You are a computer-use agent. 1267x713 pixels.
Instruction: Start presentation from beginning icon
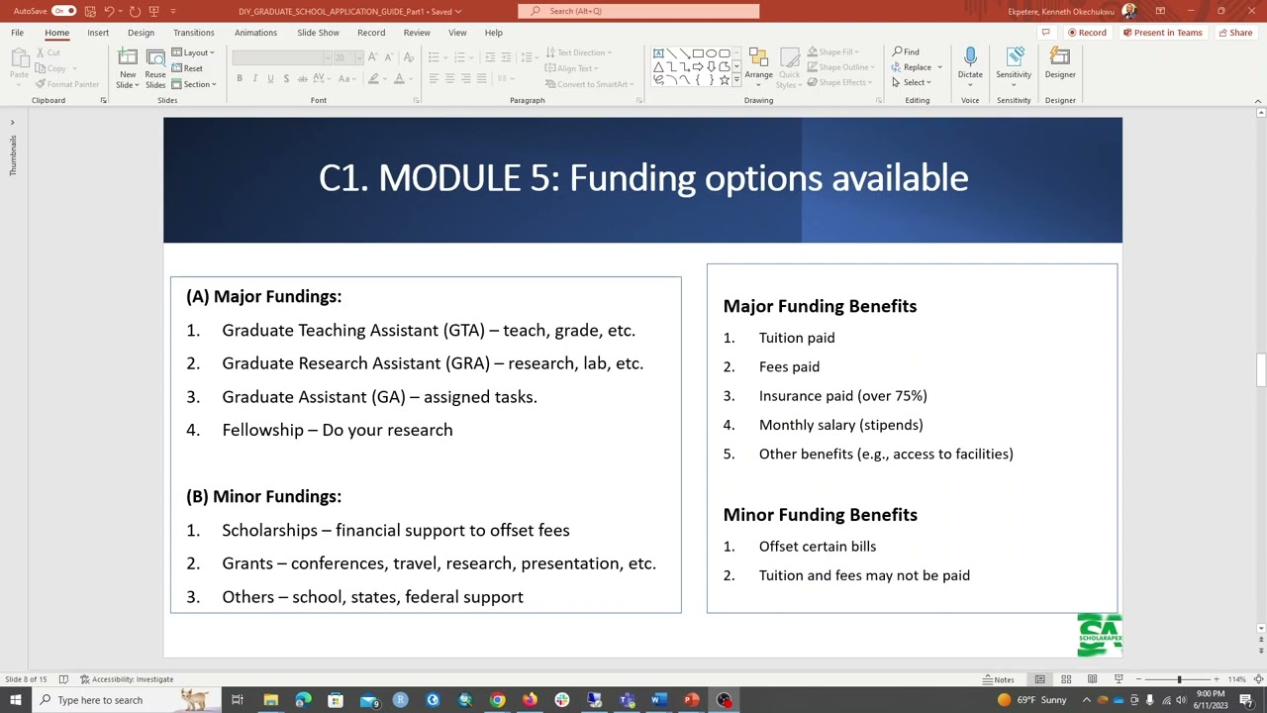[154, 11]
